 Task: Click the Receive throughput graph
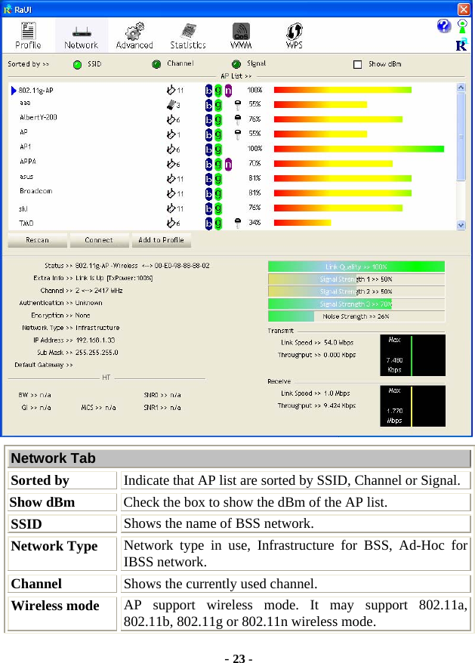point(412,406)
